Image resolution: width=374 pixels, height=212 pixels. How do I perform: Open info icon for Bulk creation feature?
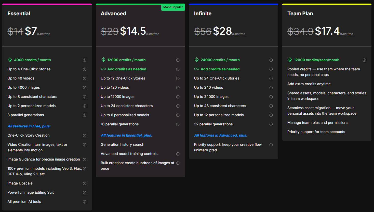coord(178,163)
